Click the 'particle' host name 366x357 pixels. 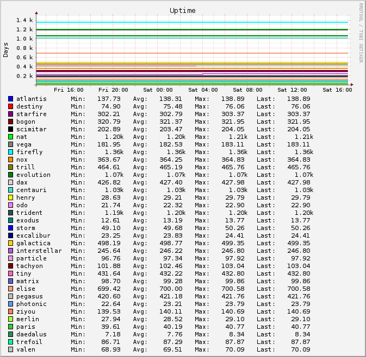point(32,258)
